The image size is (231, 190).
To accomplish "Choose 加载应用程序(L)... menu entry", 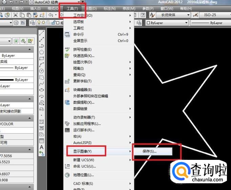I will (99, 124).
